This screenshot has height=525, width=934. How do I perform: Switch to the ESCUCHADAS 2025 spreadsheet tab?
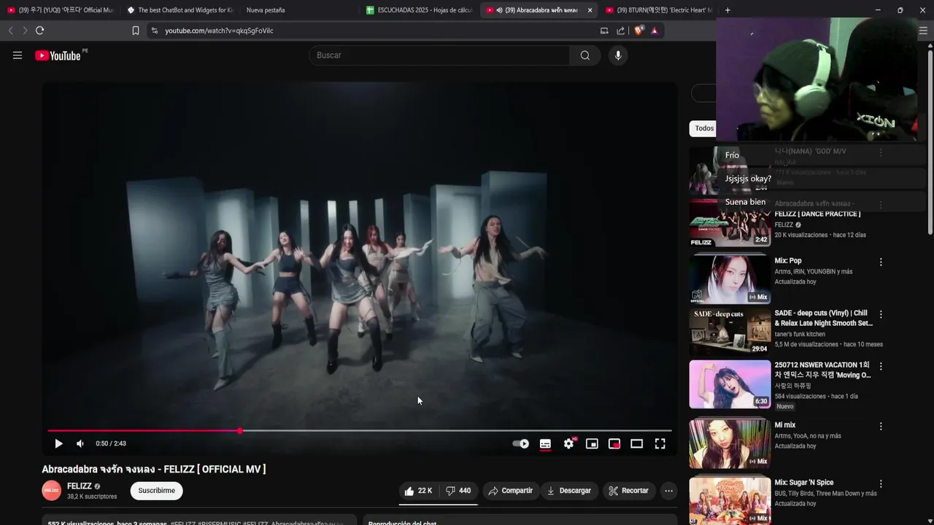click(x=420, y=10)
